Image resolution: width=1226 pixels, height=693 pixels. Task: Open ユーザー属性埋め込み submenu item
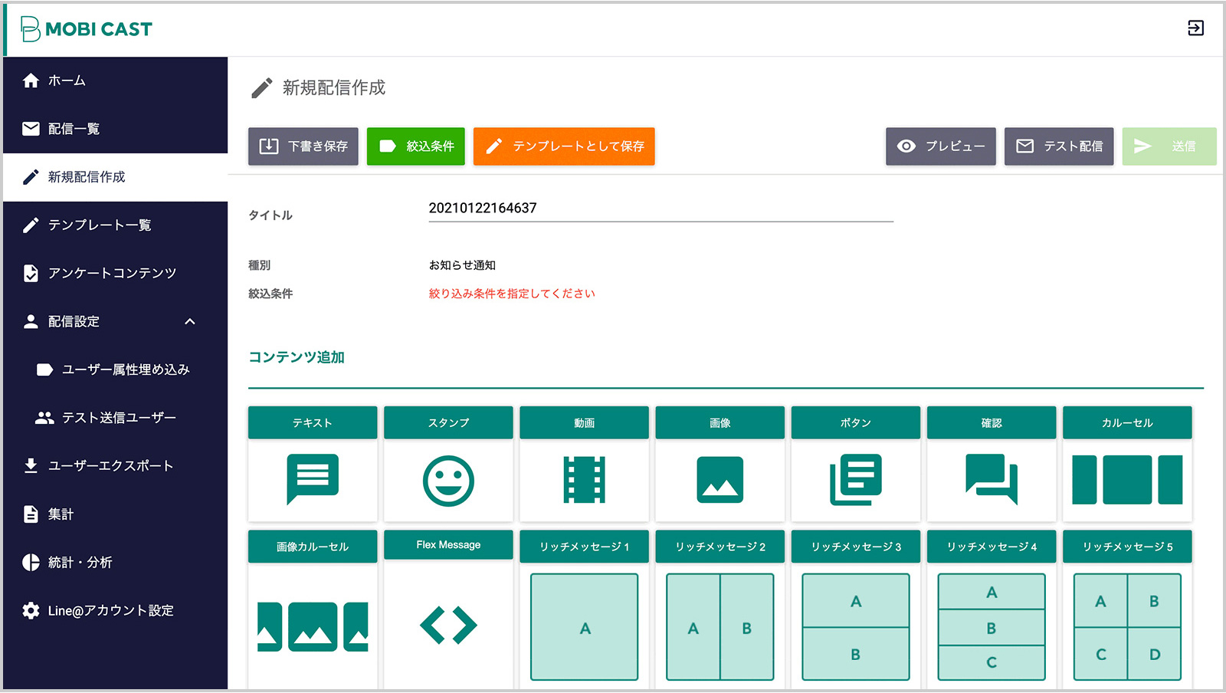(x=115, y=369)
